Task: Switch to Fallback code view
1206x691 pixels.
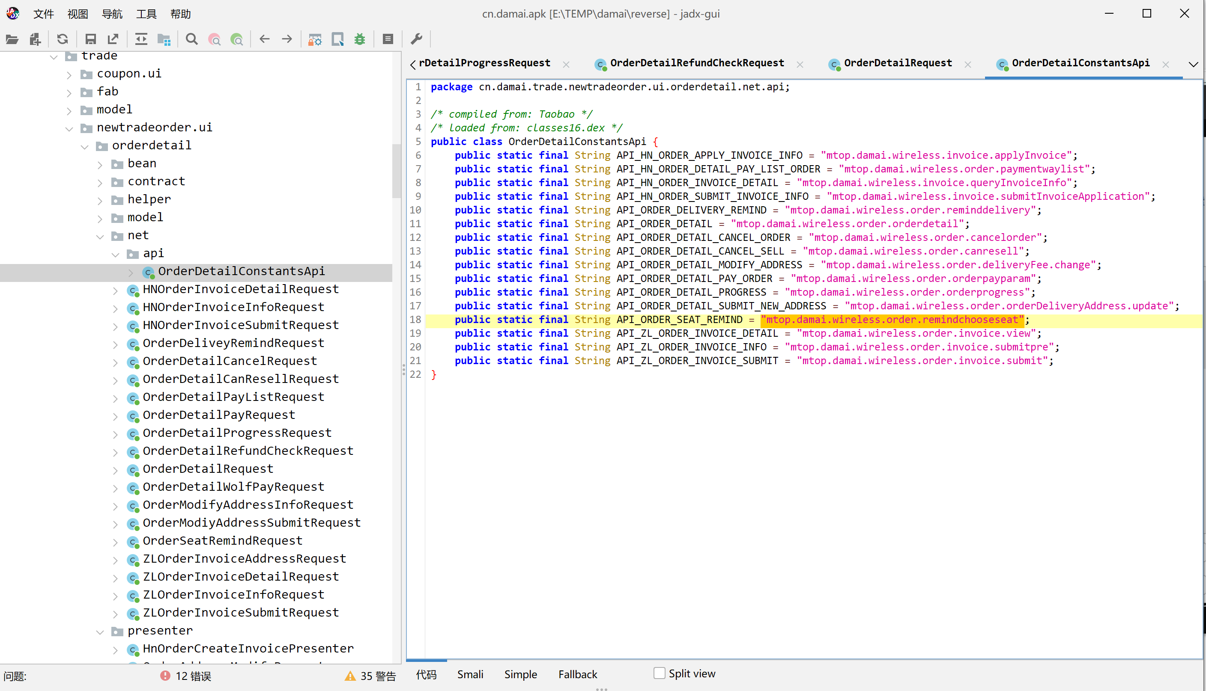Action: pos(577,674)
